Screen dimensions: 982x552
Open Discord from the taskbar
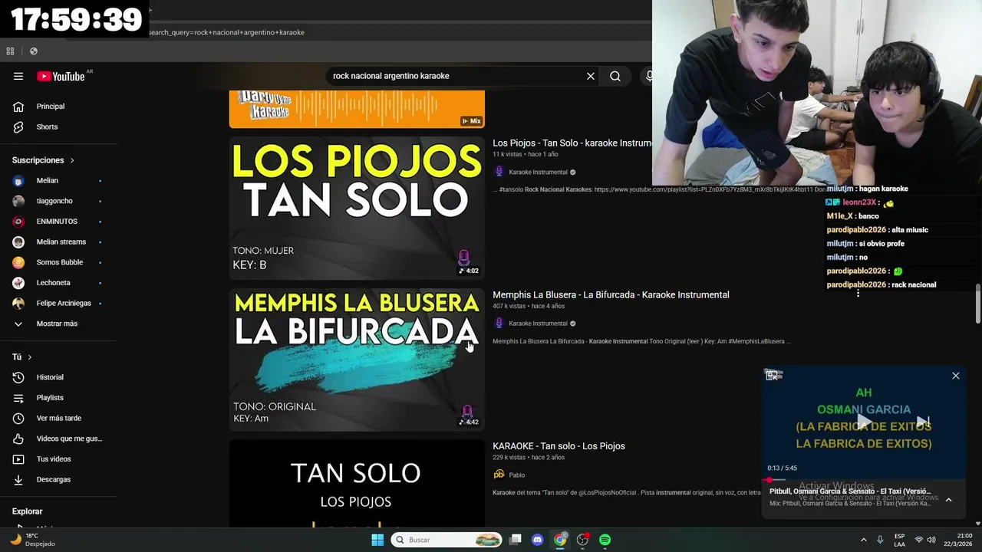(538, 540)
